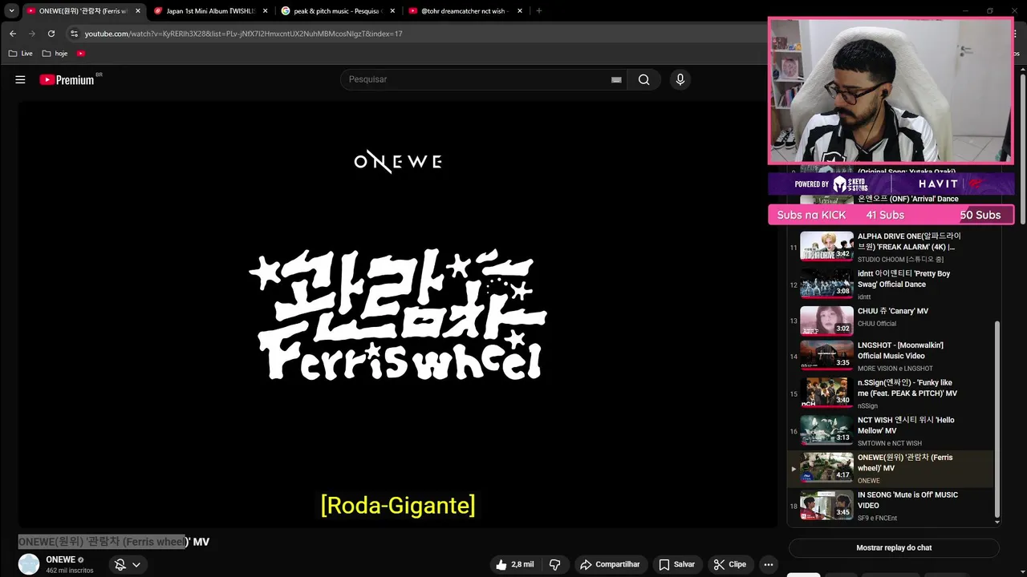Click the browser back arrow
Viewport: 1027px width, 577px height.
(13, 34)
